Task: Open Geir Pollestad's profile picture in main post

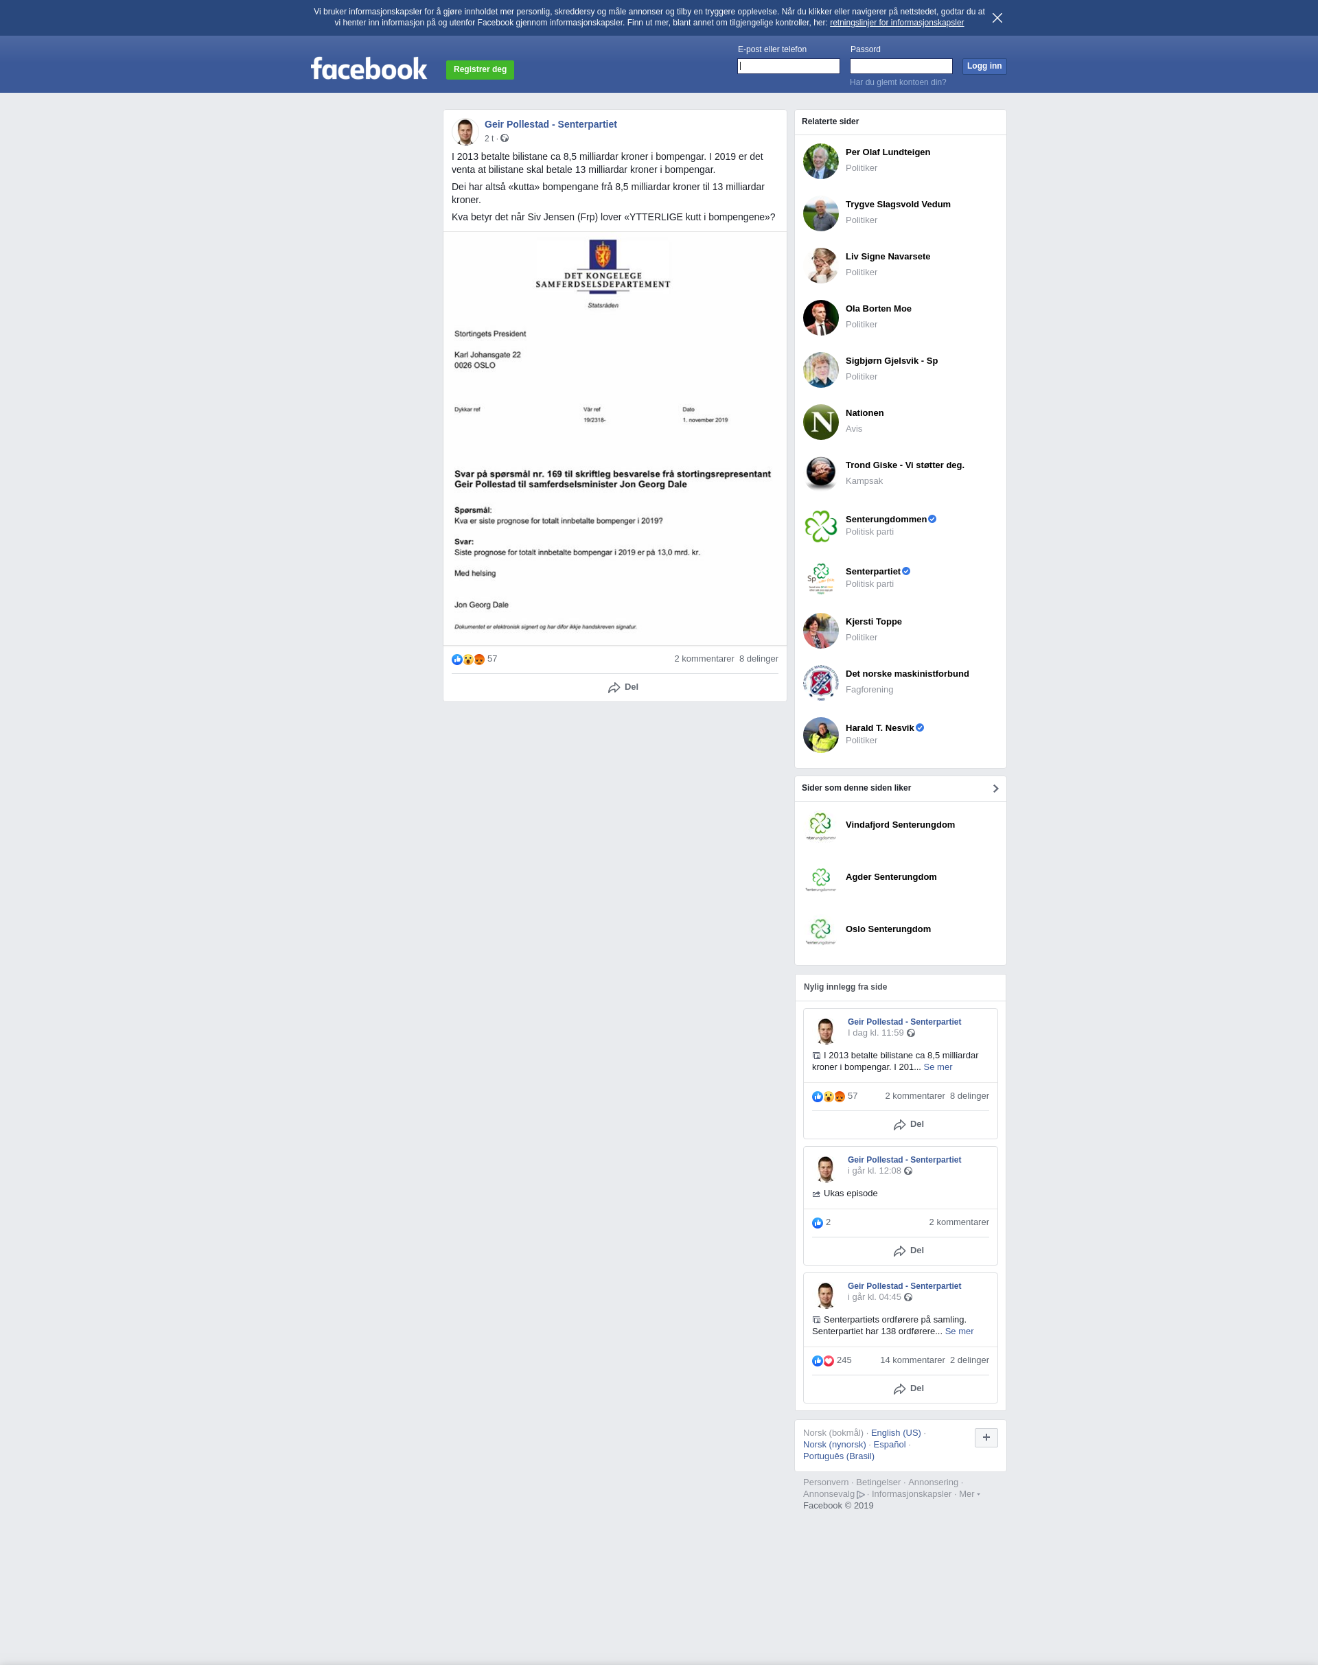Action: (465, 131)
